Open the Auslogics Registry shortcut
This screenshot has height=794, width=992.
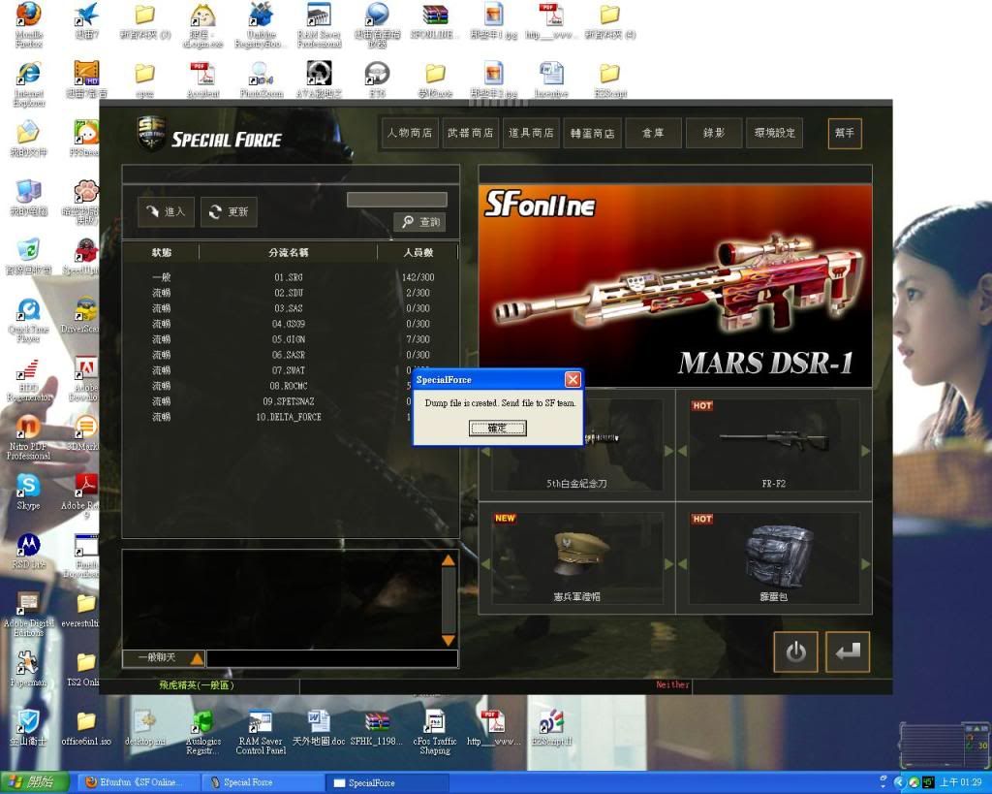203,733
